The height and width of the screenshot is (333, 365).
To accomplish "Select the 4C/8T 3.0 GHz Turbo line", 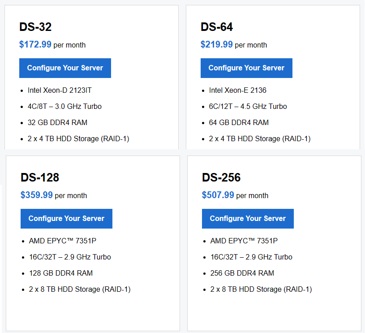I will tap(64, 106).
